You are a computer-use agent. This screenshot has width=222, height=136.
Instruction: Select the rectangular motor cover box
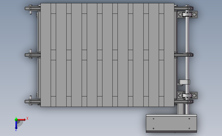click(171, 123)
